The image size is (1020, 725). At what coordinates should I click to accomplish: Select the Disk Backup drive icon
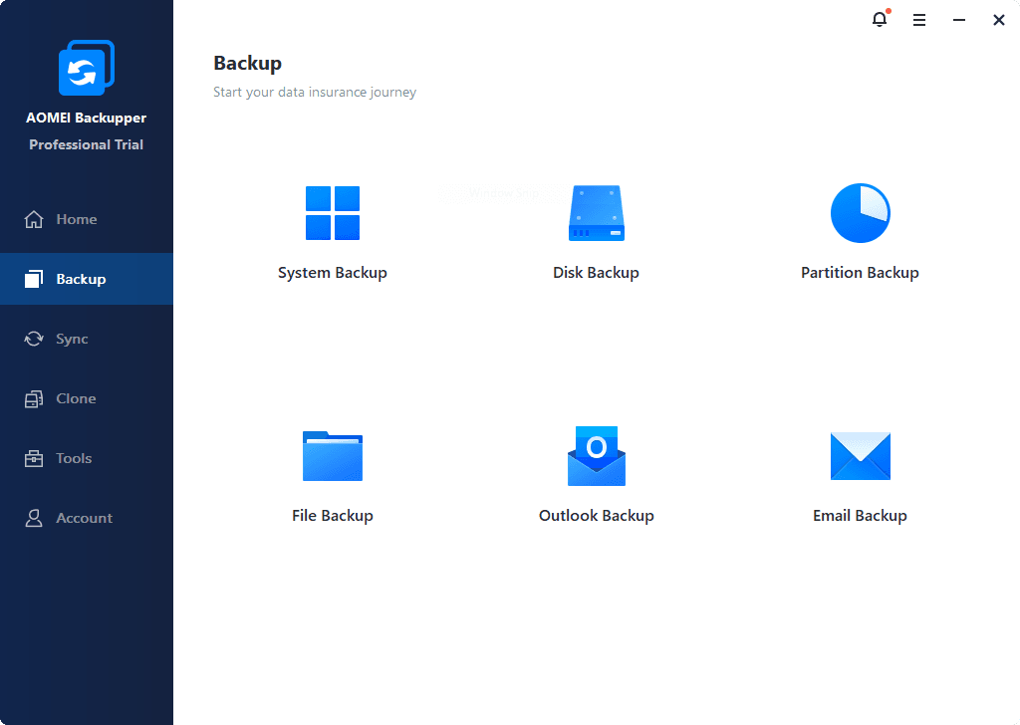[597, 213]
